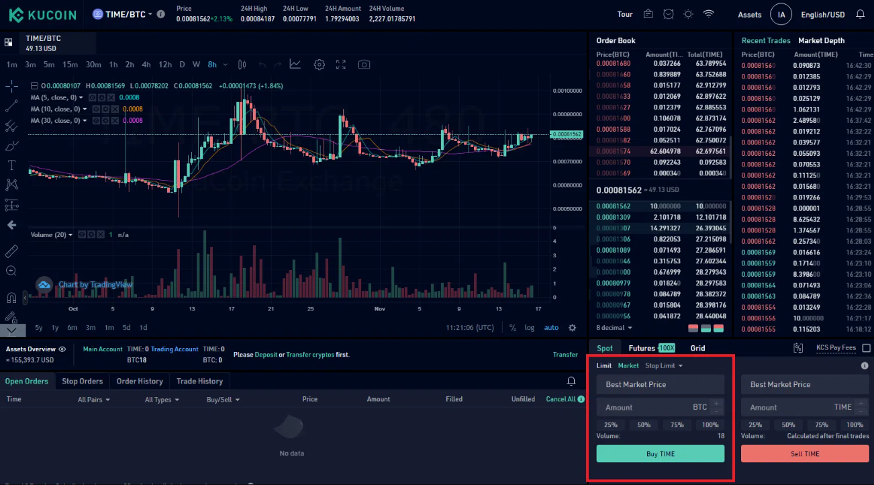Switch theme with the sun icon
The height and width of the screenshot is (485, 874).
(688, 14)
